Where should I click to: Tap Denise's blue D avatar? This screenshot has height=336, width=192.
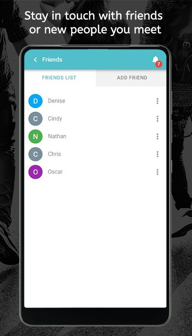pos(36,101)
